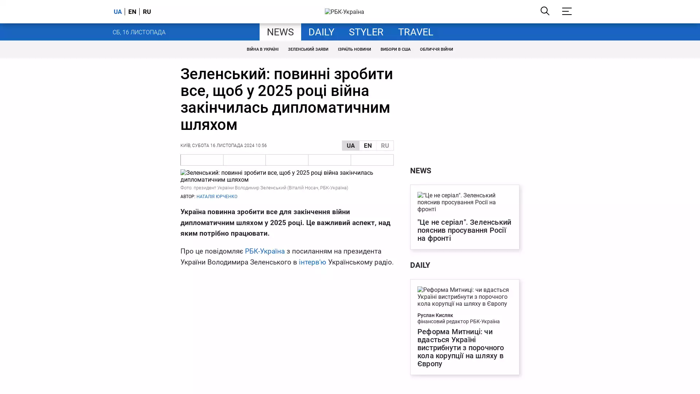Switch site language to EN in header
Viewport: 700px width, 394px height.
pos(132,12)
